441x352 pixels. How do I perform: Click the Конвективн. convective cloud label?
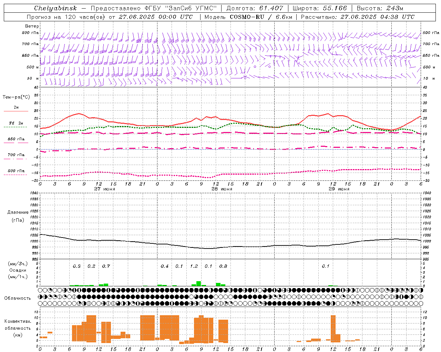point(18,321)
